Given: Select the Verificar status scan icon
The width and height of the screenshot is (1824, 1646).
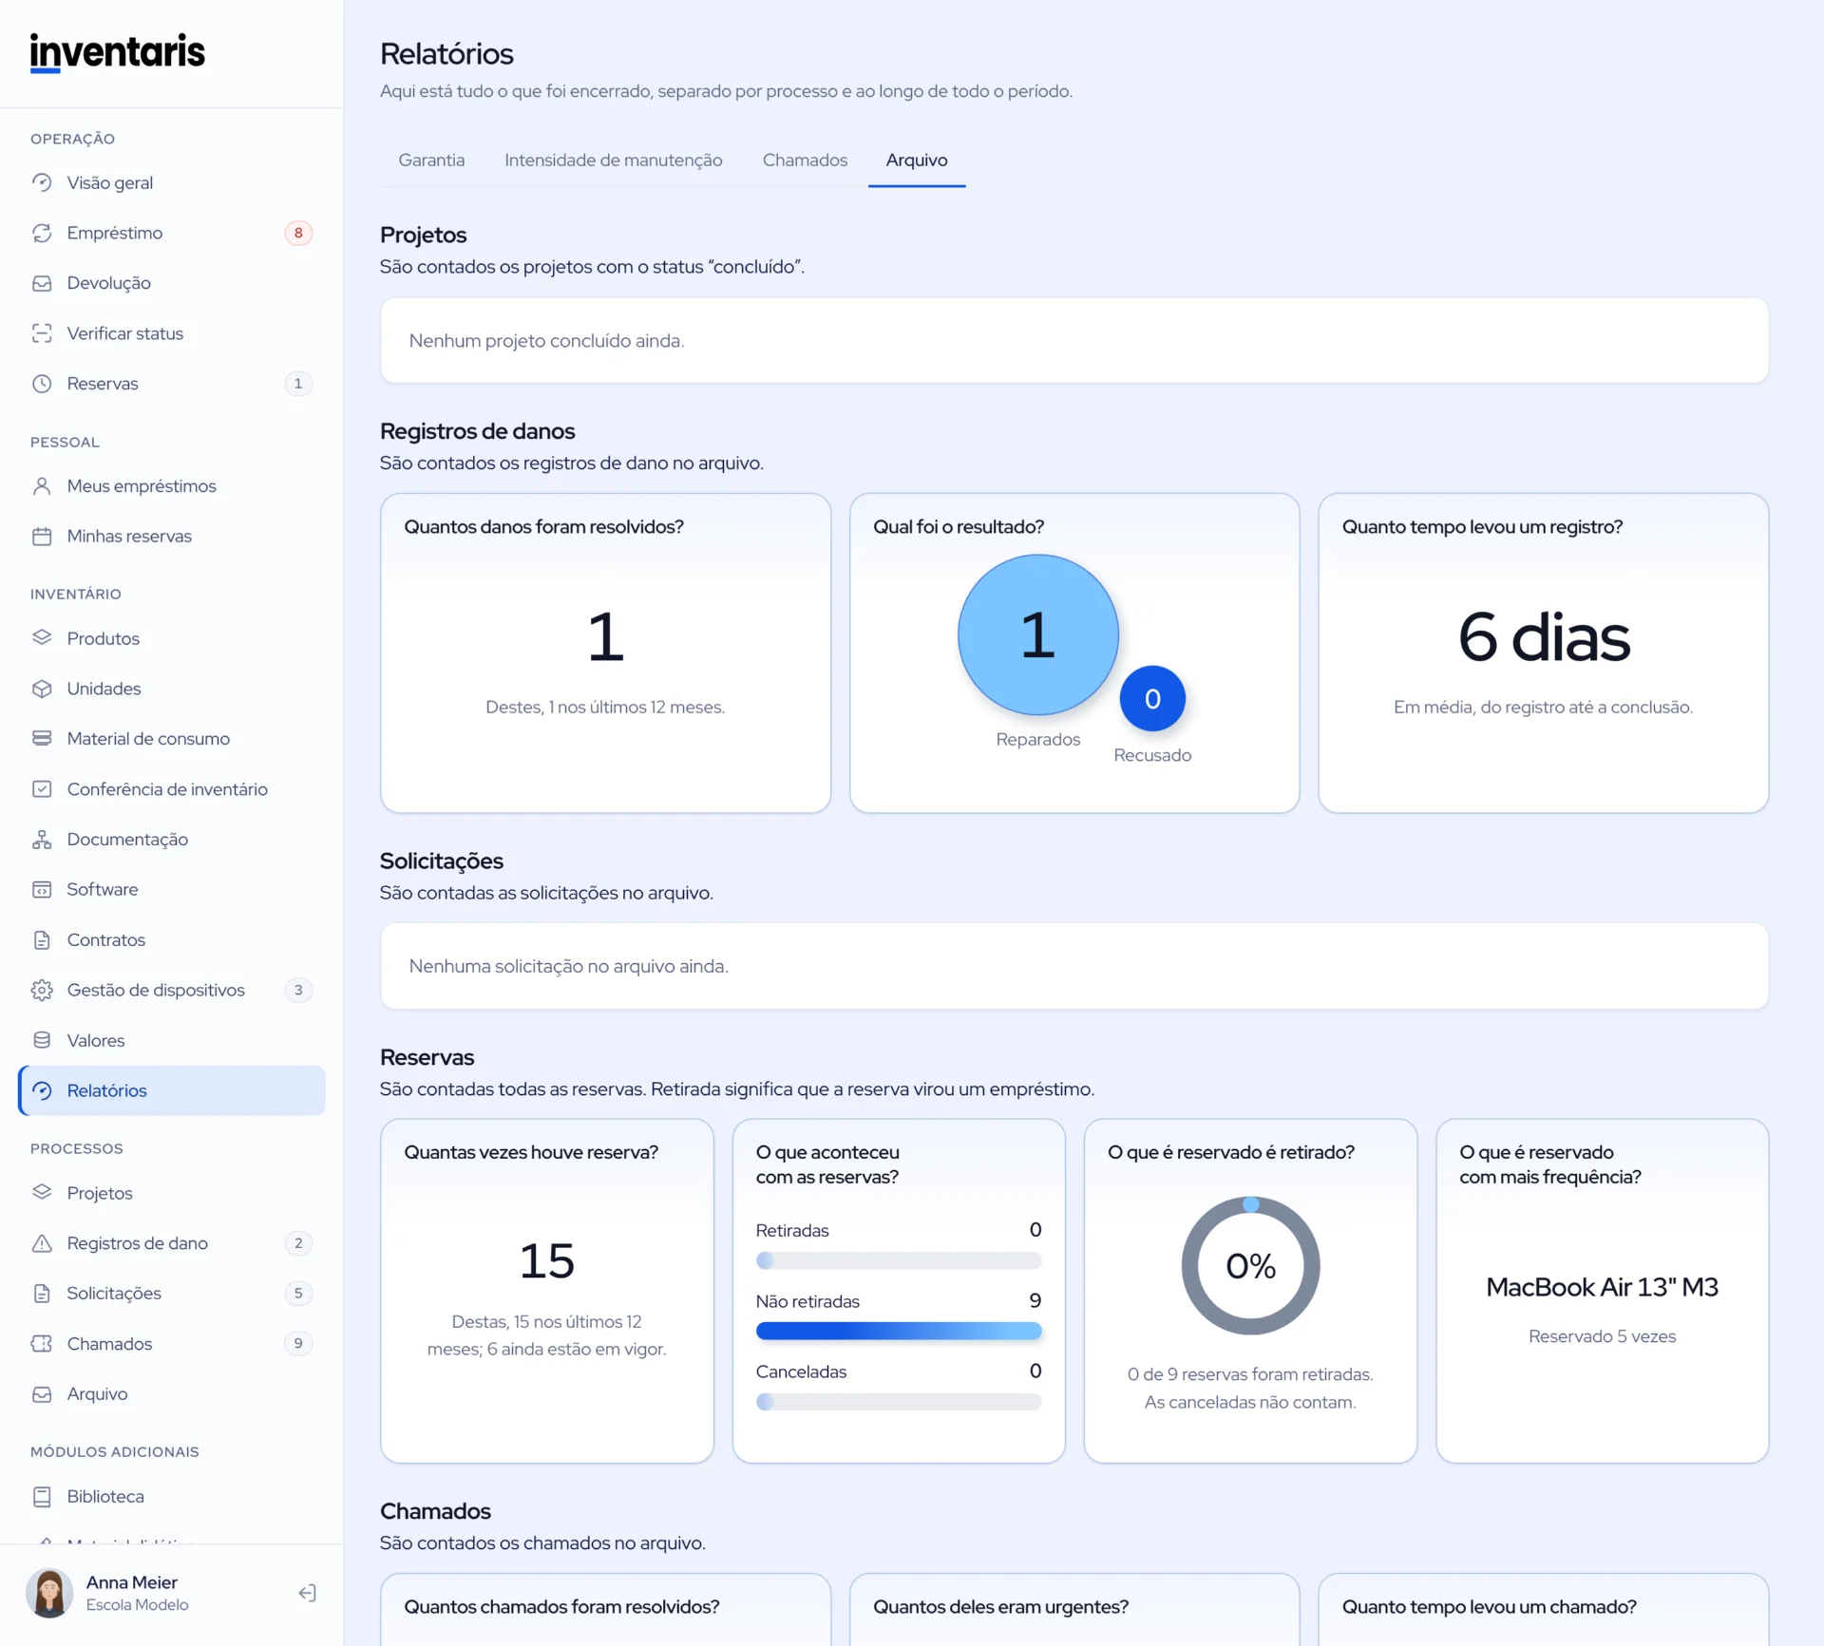Looking at the screenshot, I should tap(42, 333).
